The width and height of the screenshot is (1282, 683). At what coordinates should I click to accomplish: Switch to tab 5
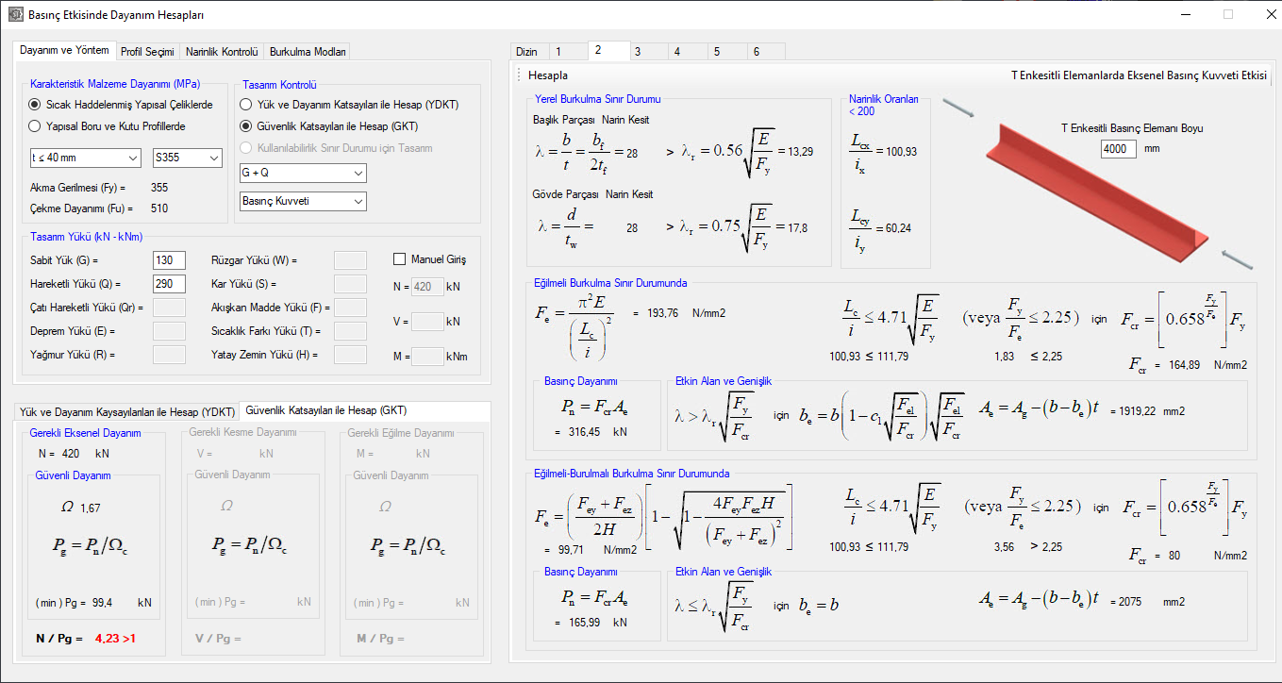click(726, 52)
